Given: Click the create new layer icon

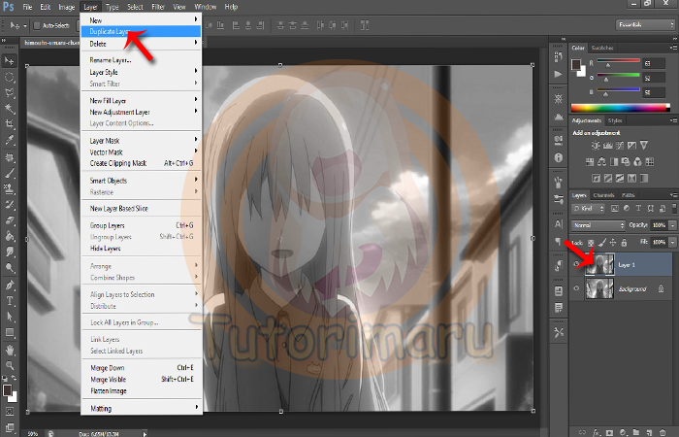Looking at the screenshot, I should point(649,432).
